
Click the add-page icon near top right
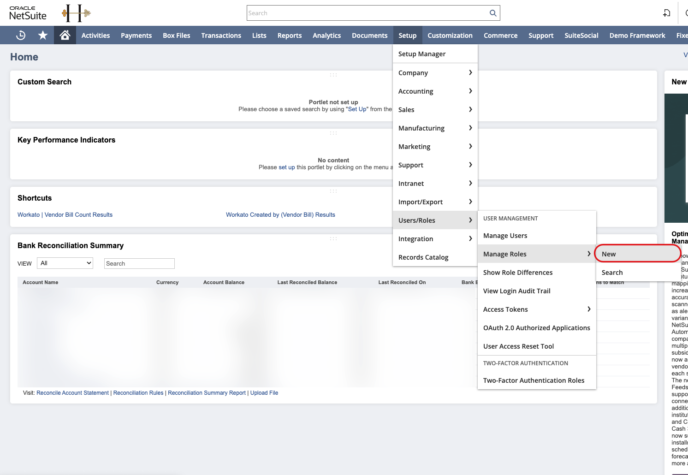(666, 13)
